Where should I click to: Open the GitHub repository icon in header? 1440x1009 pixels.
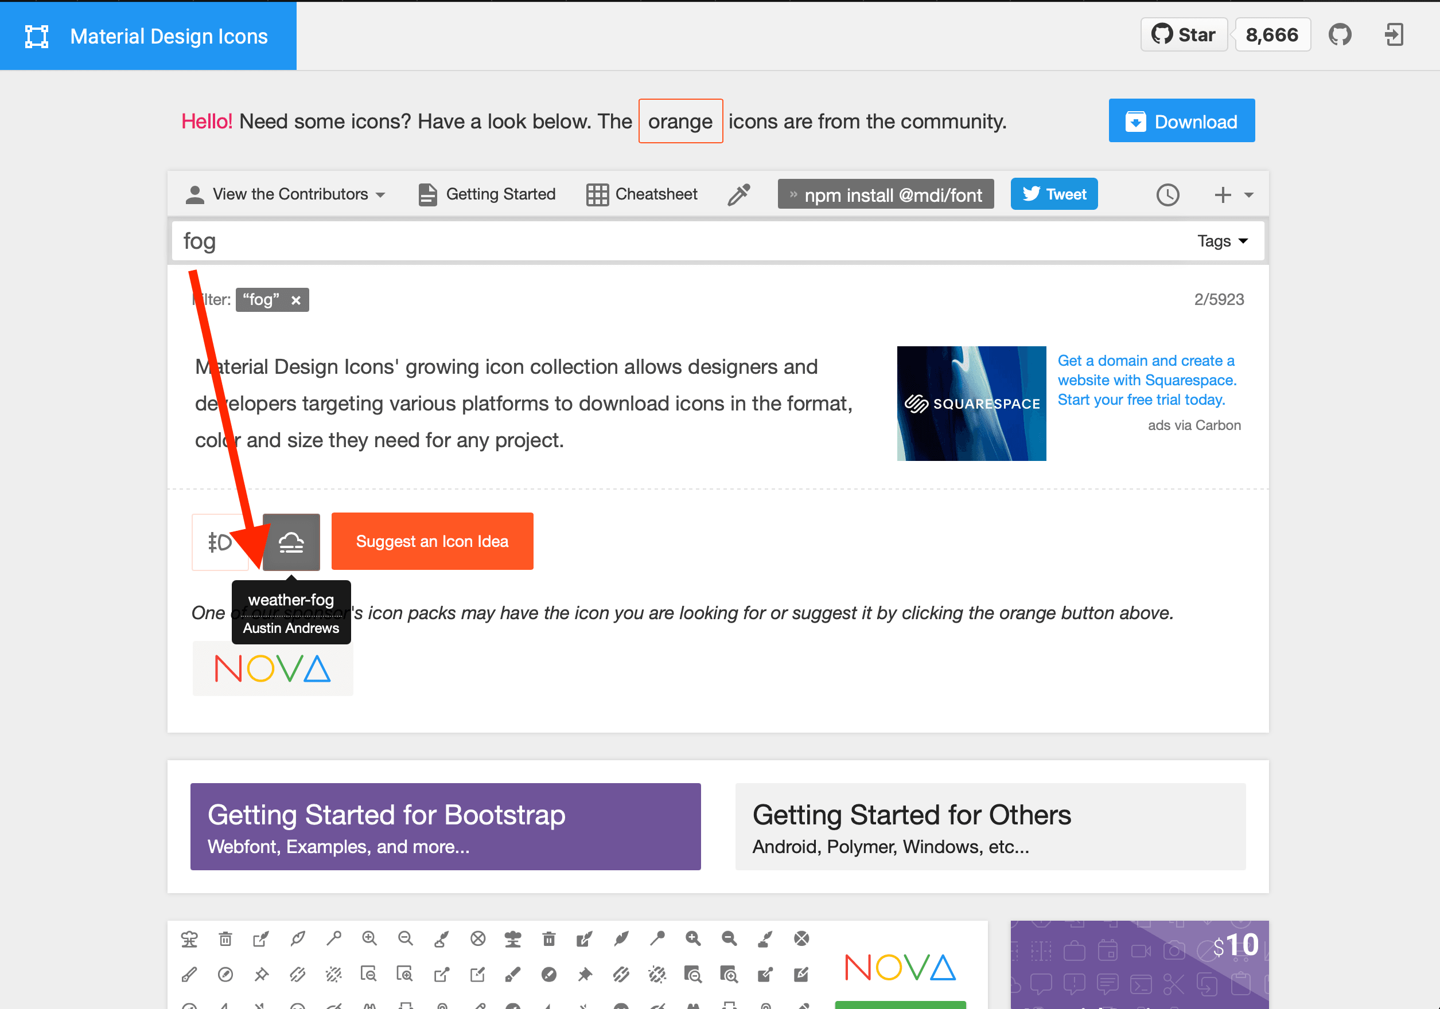(x=1340, y=34)
